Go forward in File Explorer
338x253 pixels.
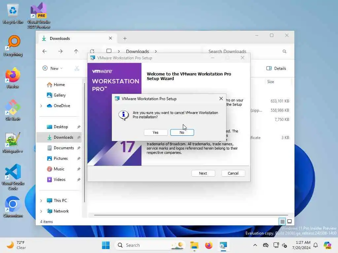[60, 51]
